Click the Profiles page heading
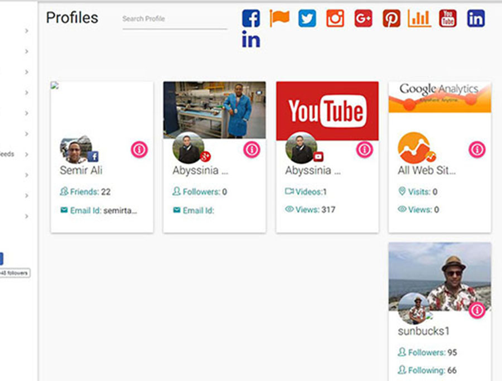The height and width of the screenshot is (381, 502). point(72,18)
